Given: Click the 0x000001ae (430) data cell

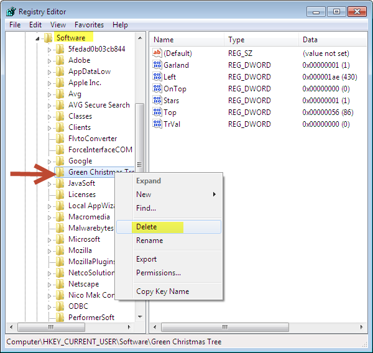Looking at the screenshot, I should [329, 77].
